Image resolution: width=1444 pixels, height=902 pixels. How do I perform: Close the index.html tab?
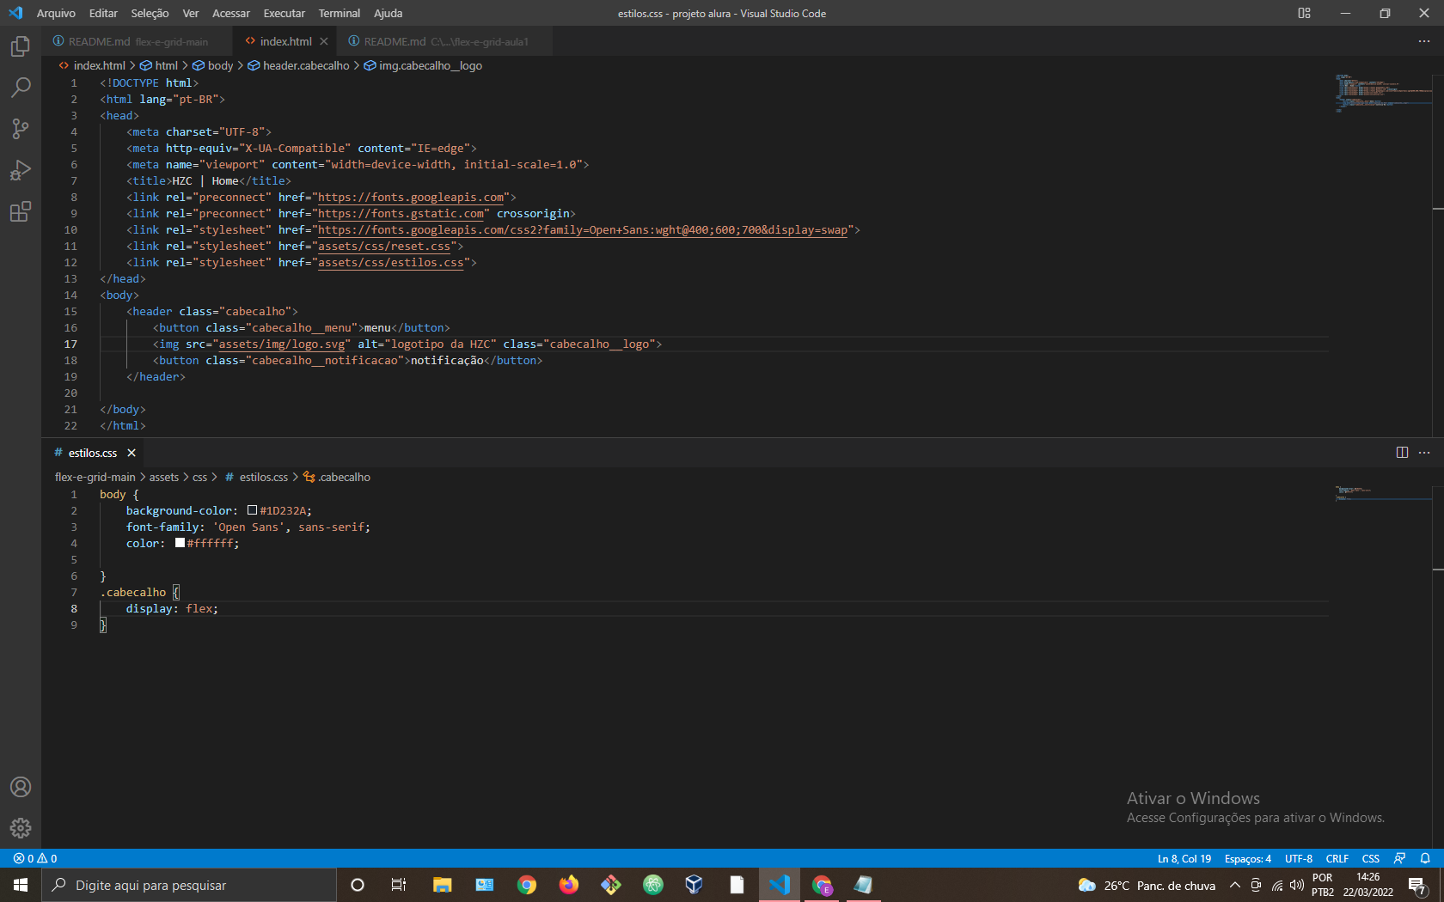(x=324, y=41)
